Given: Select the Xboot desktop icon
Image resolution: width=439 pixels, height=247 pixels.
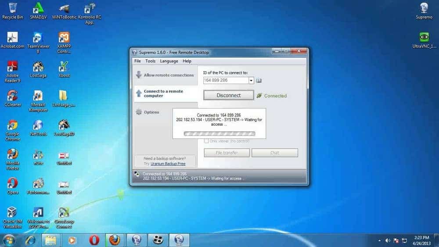Looking at the screenshot, I should (x=64, y=69).
